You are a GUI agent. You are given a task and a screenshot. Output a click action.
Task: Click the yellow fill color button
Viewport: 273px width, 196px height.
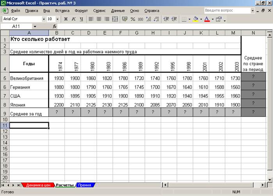(195, 19)
